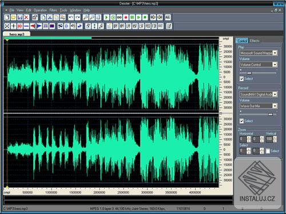Apply the FFT filter

tap(161, 26)
